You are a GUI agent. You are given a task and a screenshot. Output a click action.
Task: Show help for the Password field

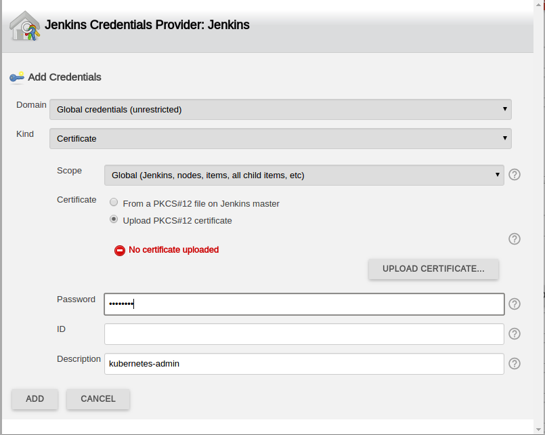click(515, 304)
